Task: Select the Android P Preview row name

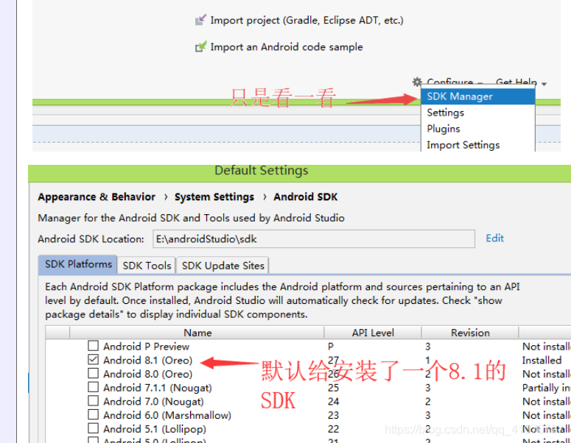Action: pyautogui.click(x=147, y=347)
